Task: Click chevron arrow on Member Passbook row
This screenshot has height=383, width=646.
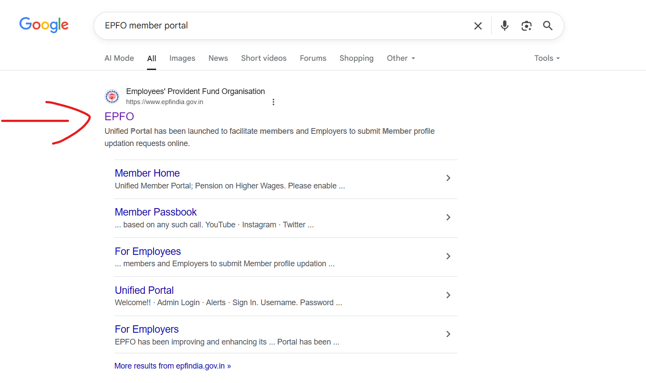Action: point(448,217)
